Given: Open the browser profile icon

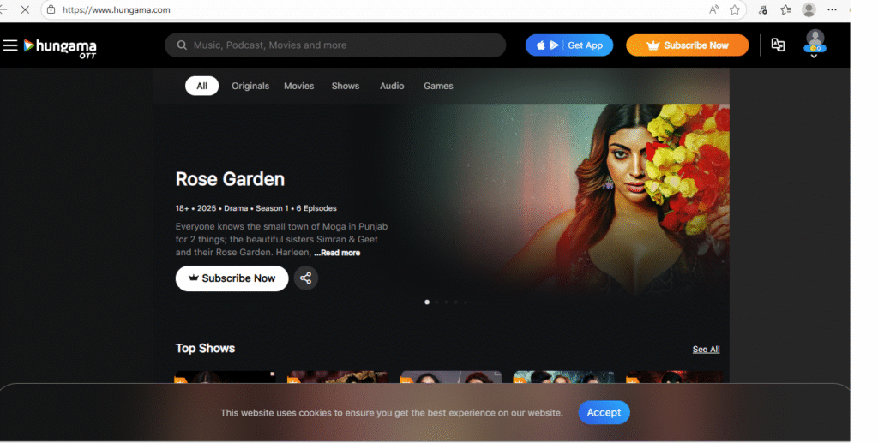Looking at the screenshot, I should (x=809, y=9).
